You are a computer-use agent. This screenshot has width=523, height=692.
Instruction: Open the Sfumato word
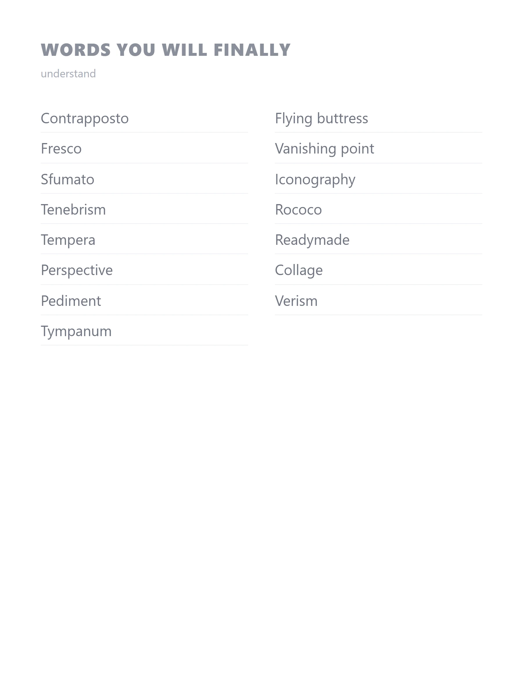(x=67, y=179)
